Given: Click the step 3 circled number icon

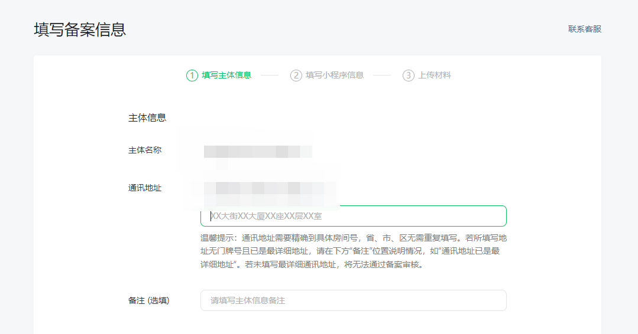Looking at the screenshot, I should pyautogui.click(x=409, y=76).
